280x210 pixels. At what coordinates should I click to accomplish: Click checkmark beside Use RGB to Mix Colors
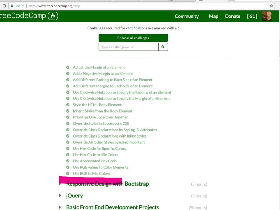(68, 173)
